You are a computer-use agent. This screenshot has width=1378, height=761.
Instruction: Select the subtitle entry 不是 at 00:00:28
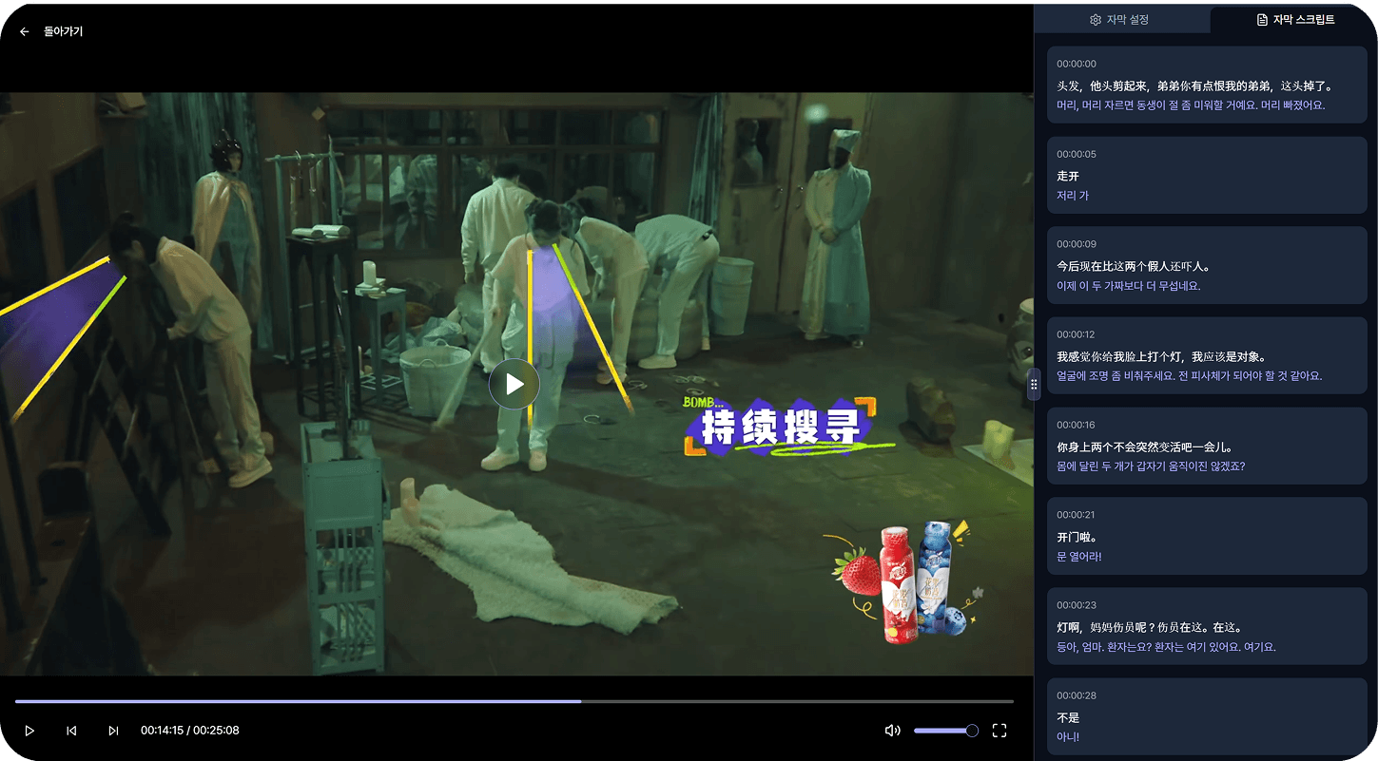tap(1207, 717)
